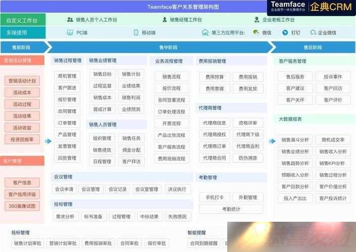Select the 客户拜访 box
This screenshot has width=356, height=252.
coord(131,162)
